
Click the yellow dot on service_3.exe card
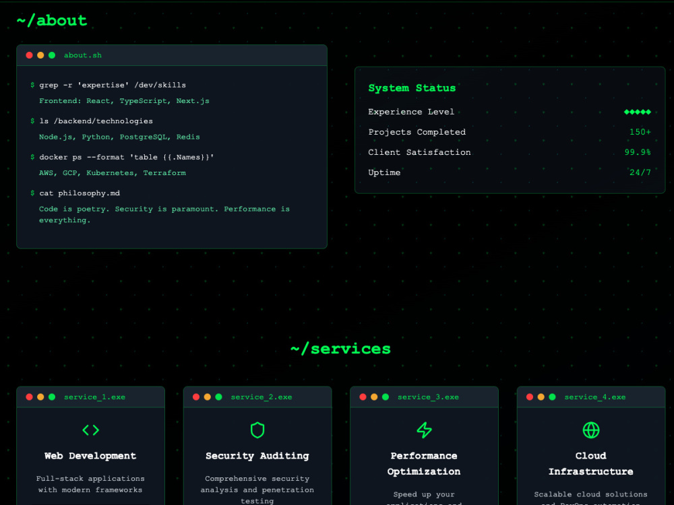click(374, 397)
